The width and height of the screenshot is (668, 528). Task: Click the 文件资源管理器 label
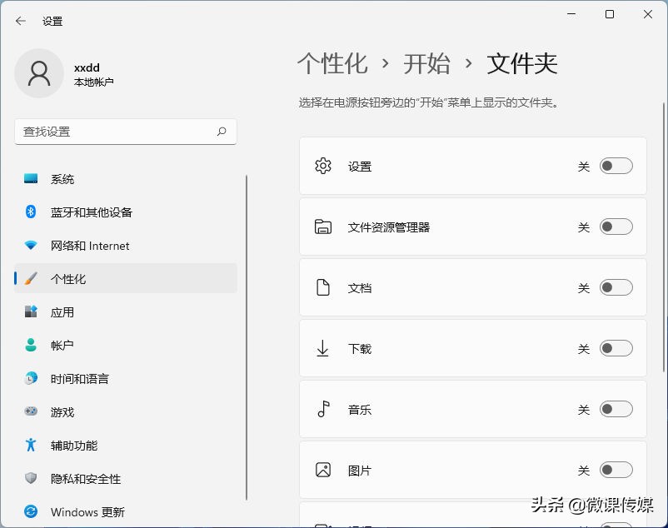point(388,227)
